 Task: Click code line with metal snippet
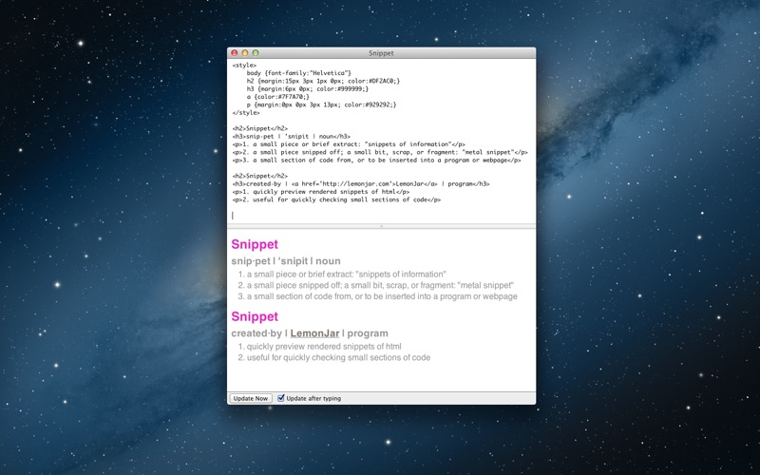coord(380,152)
